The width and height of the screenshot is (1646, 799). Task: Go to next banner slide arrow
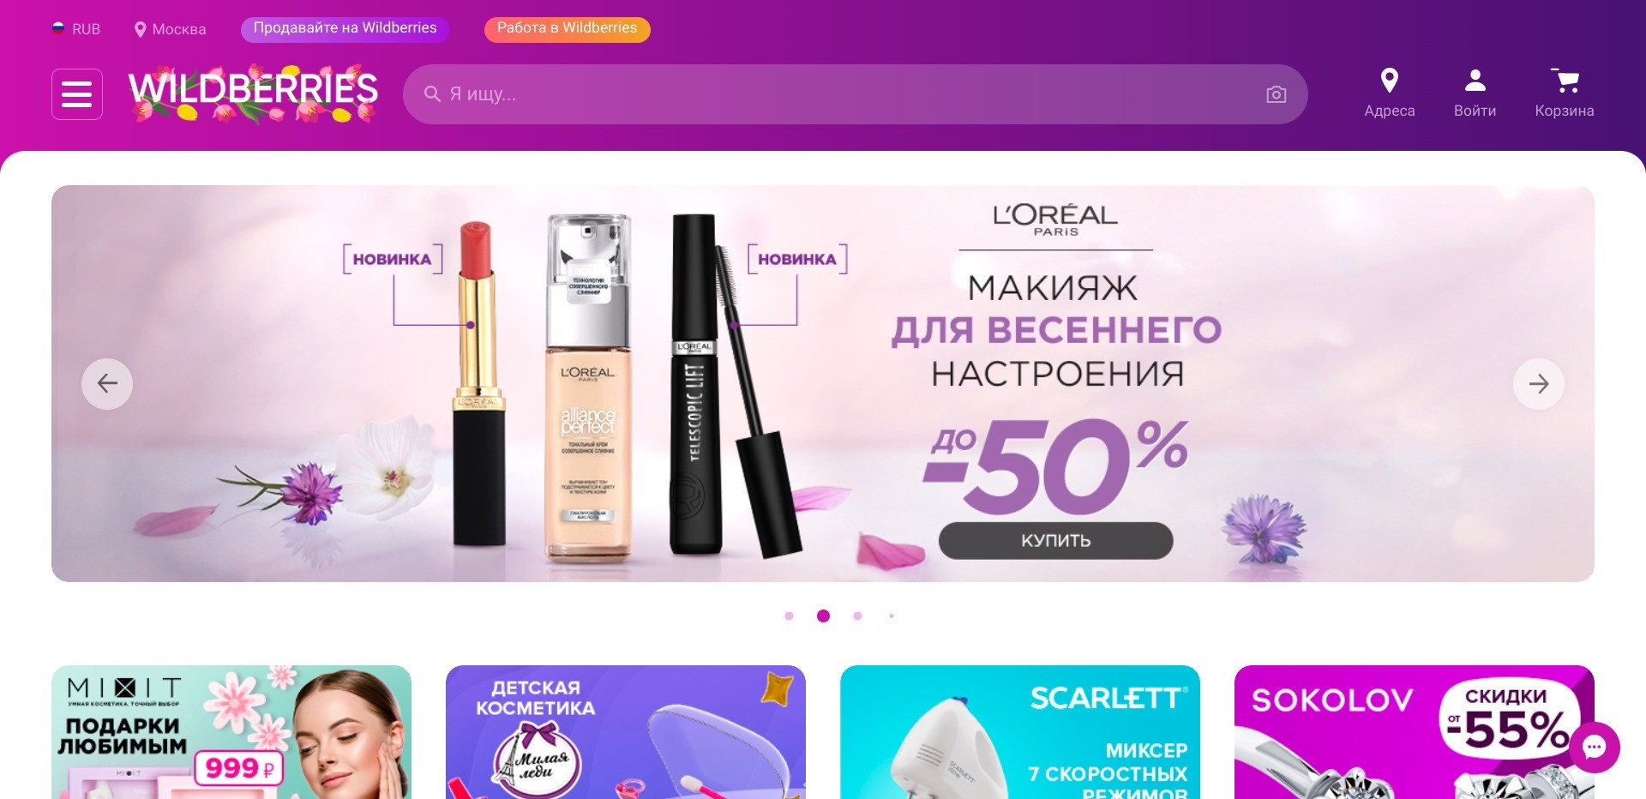(1539, 383)
